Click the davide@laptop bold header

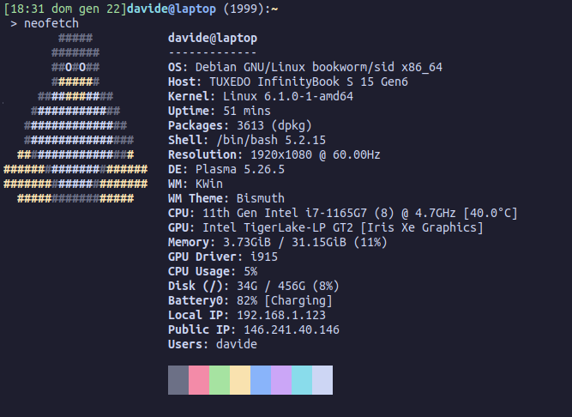(213, 39)
